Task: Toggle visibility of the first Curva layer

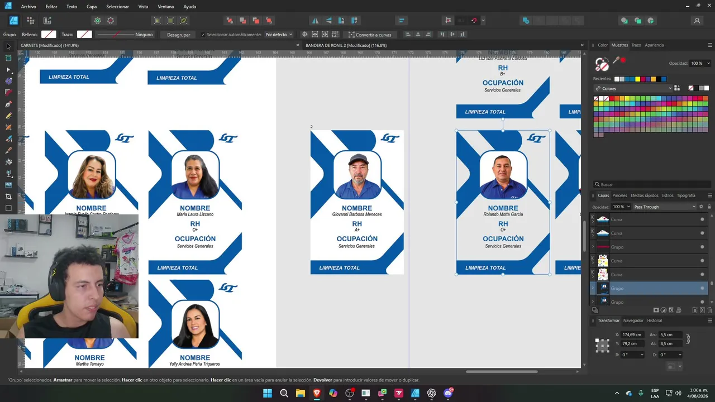Action: (x=702, y=219)
